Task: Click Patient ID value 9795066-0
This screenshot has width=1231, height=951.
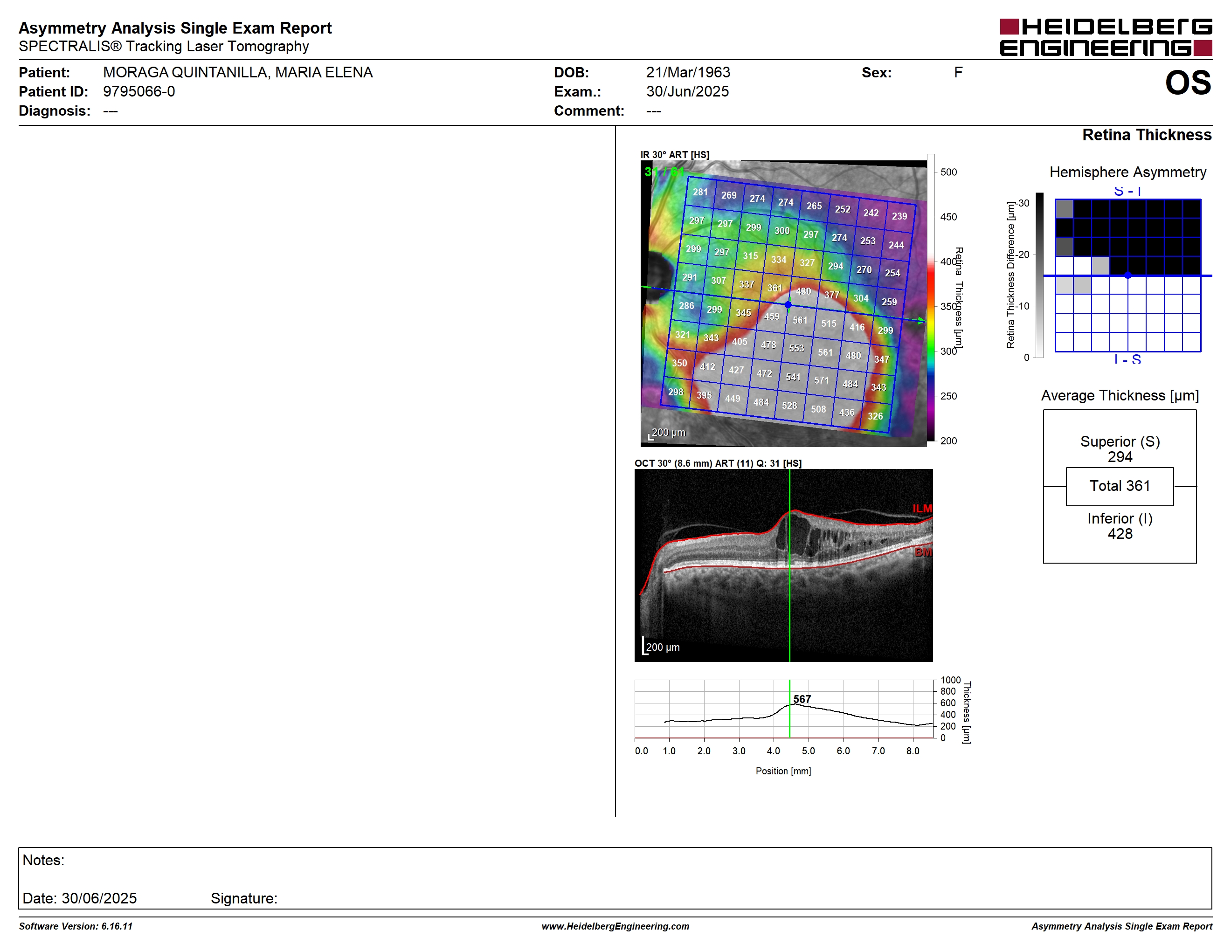Action: (139, 91)
